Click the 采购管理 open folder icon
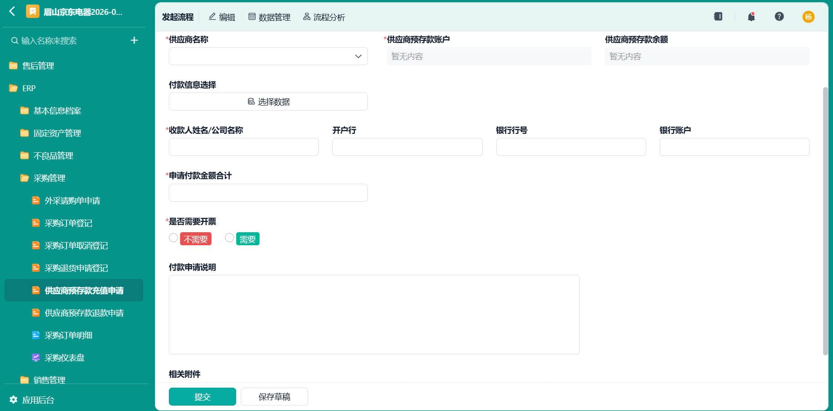This screenshot has height=411, width=833. pyautogui.click(x=25, y=178)
